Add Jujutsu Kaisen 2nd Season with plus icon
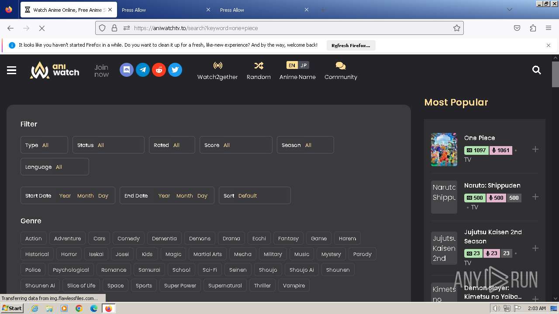Viewport: 559px width, 314px height. point(535,248)
